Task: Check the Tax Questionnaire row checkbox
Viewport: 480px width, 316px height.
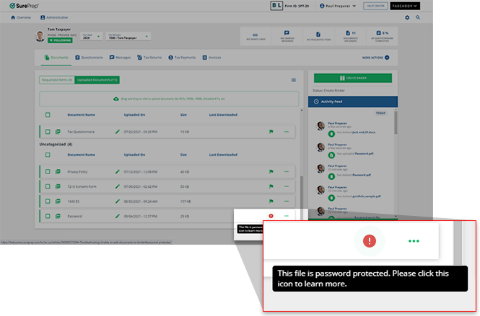Action: click(48, 132)
